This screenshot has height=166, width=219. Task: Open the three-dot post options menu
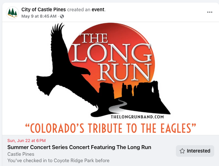coord(210,12)
